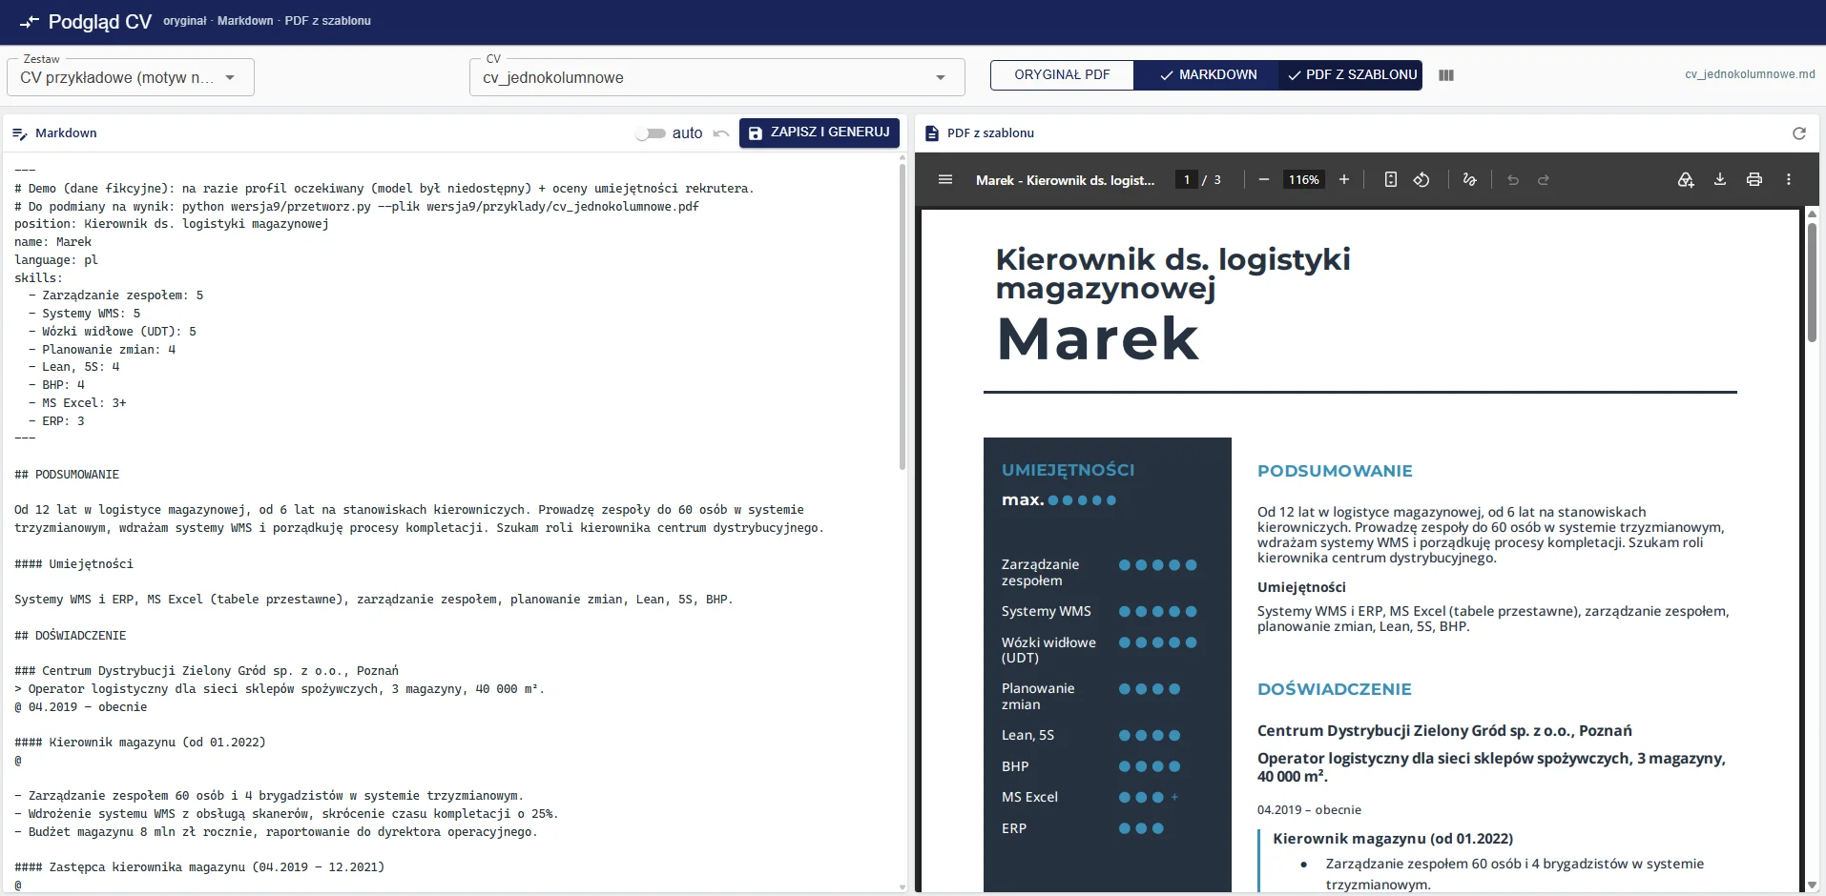Toggle PDF Z SZABLONU view off
This screenshot has height=896, width=1826.
(x=1351, y=75)
